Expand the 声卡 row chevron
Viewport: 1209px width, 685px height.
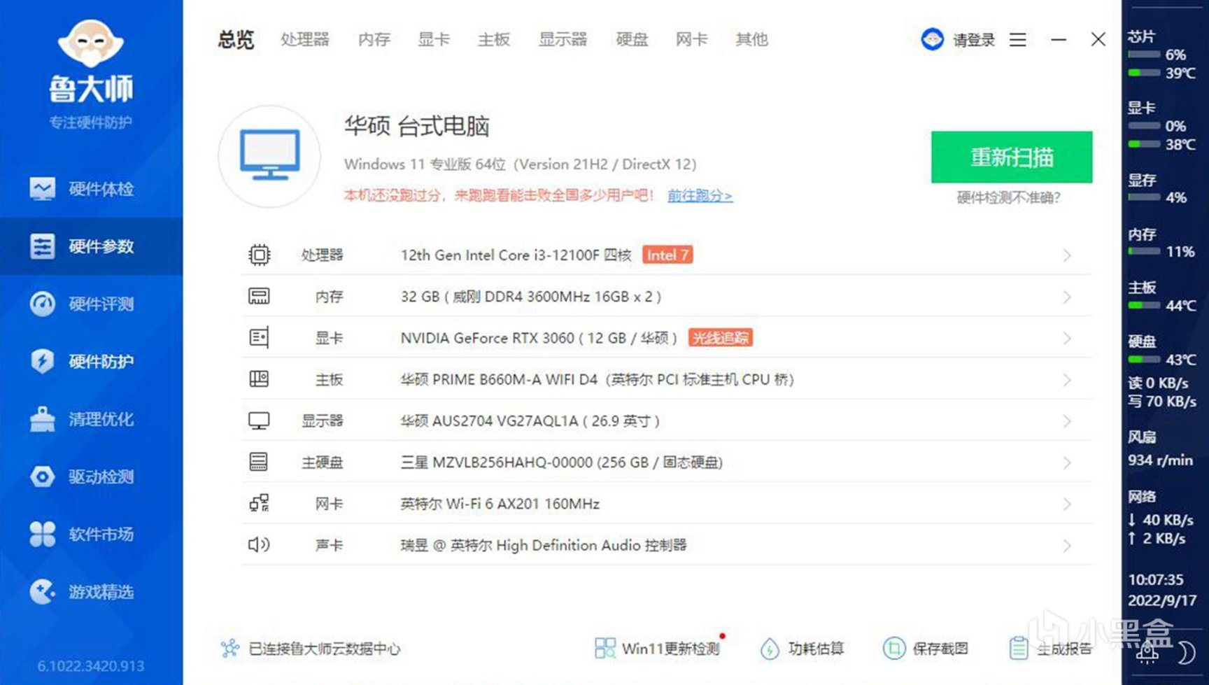click(x=1066, y=545)
